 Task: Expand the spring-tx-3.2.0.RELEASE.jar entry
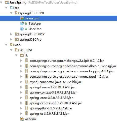pos(21,113)
